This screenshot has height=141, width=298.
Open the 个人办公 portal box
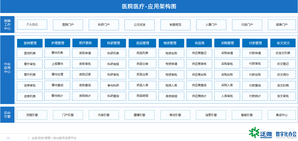coord(32,25)
